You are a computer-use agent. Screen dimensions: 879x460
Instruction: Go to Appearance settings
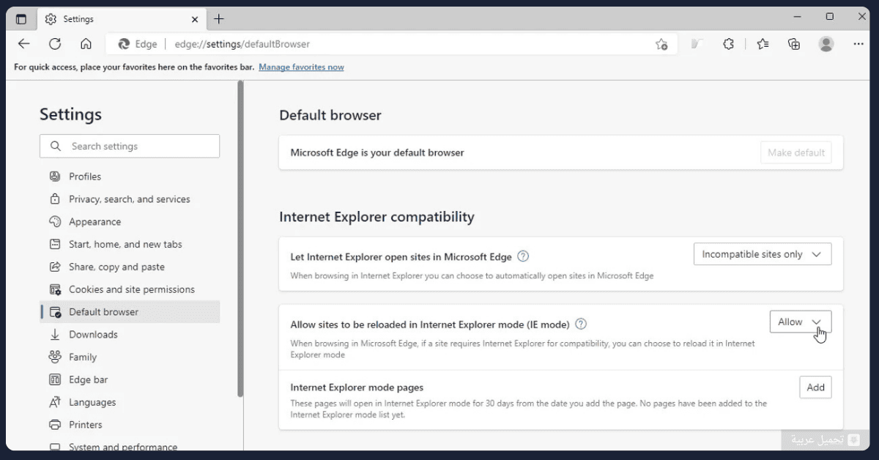pyautogui.click(x=130, y=222)
